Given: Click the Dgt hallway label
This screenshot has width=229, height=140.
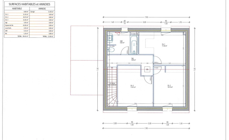Looking at the screenshot, I should (133, 59).
